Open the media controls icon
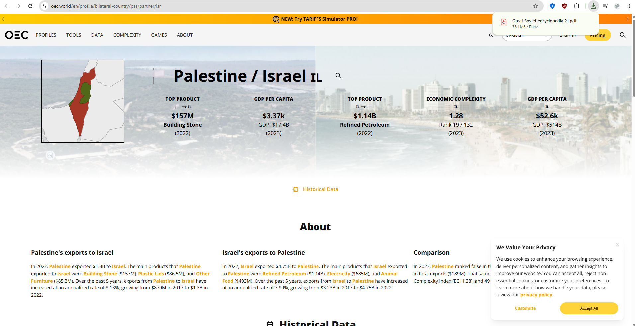Viewport: 635px width, 326px height. [605, 6]
